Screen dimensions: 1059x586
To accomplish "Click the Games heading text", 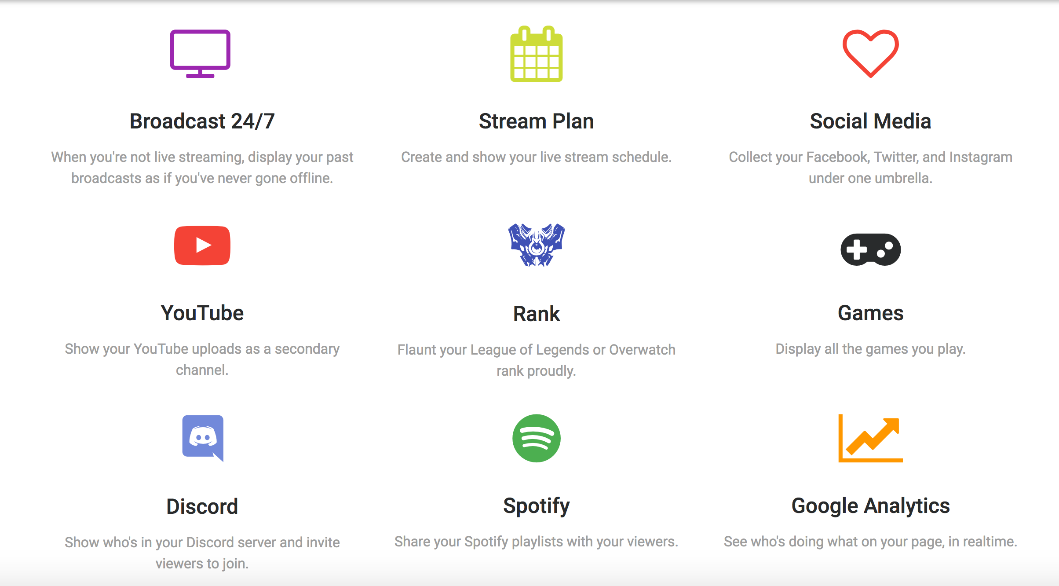I will point(870,313).
